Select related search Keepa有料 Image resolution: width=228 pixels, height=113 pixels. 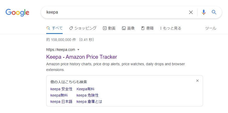85,89
